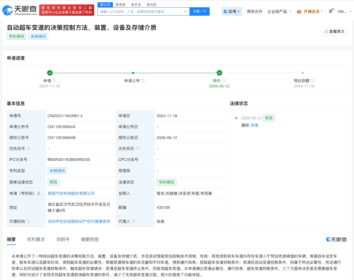
Task: Click the red banner 国家中小企业发展子基金旗下机构
Action: tap(67, 10)
